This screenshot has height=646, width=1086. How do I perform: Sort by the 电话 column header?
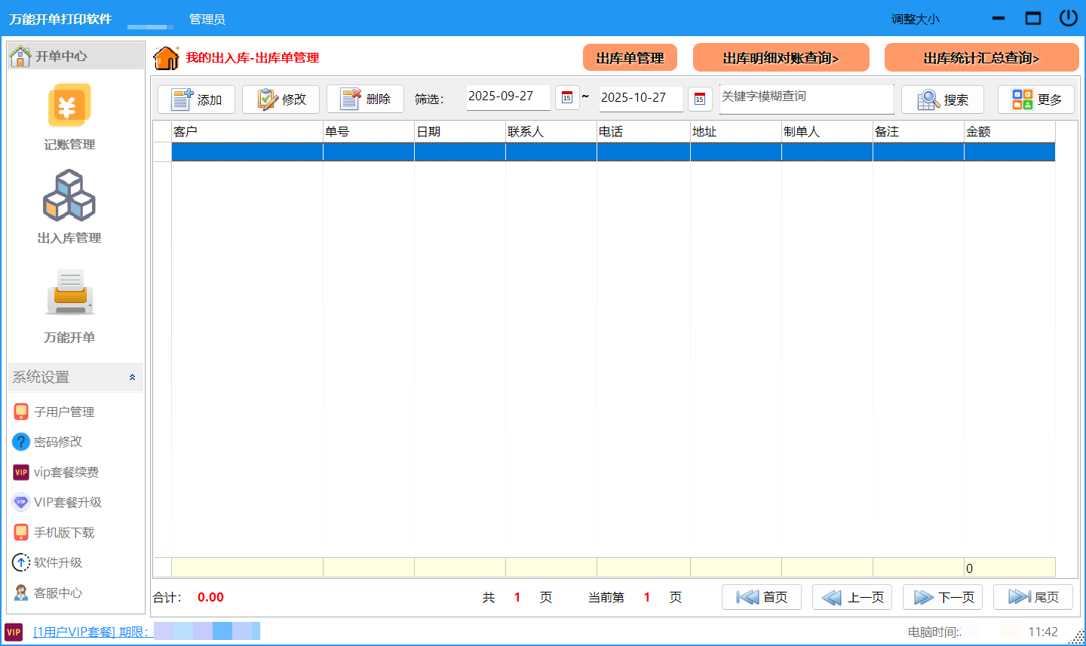point(643,131)
